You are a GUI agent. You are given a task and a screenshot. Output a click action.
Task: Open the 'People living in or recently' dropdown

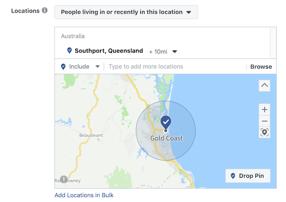[x=126, y=12]
